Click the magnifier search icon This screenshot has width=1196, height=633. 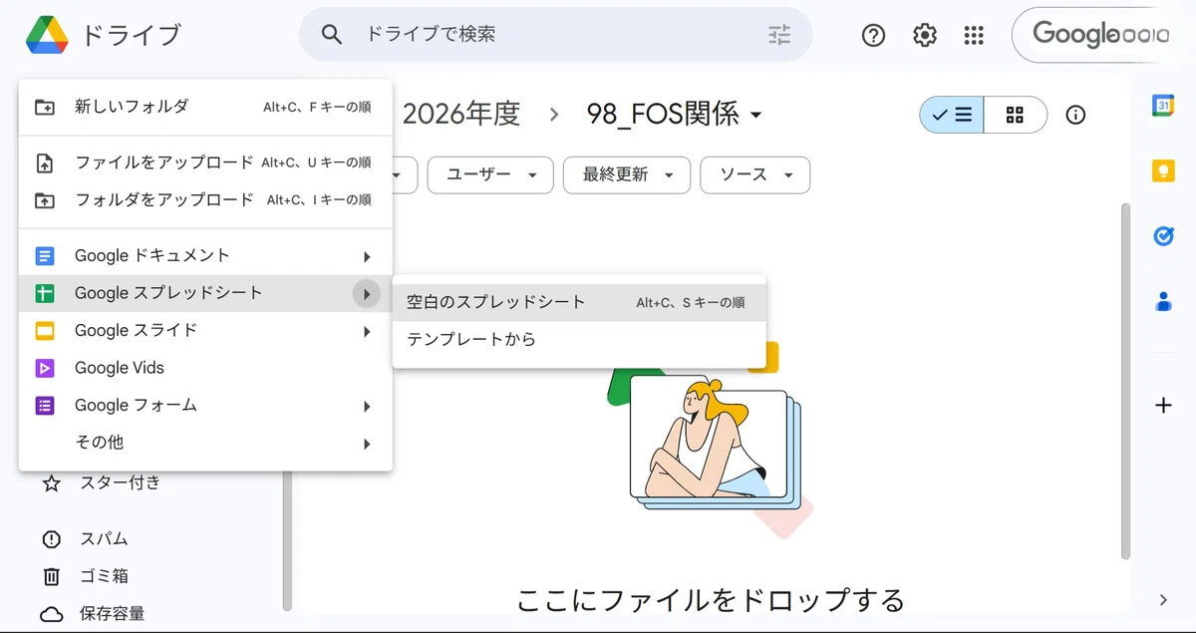(x=332, y=35)
